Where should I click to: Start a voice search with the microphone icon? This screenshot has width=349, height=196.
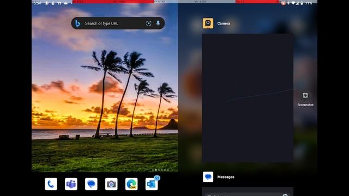tap(158, 23)
